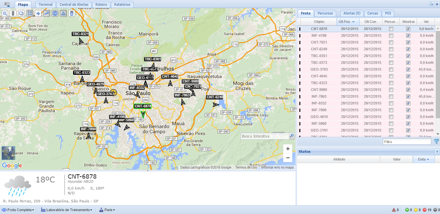Select the CNT-6249 vehicle marker on map
The height and width of the screenshot is (214, 440).
(x=215, y=97)
